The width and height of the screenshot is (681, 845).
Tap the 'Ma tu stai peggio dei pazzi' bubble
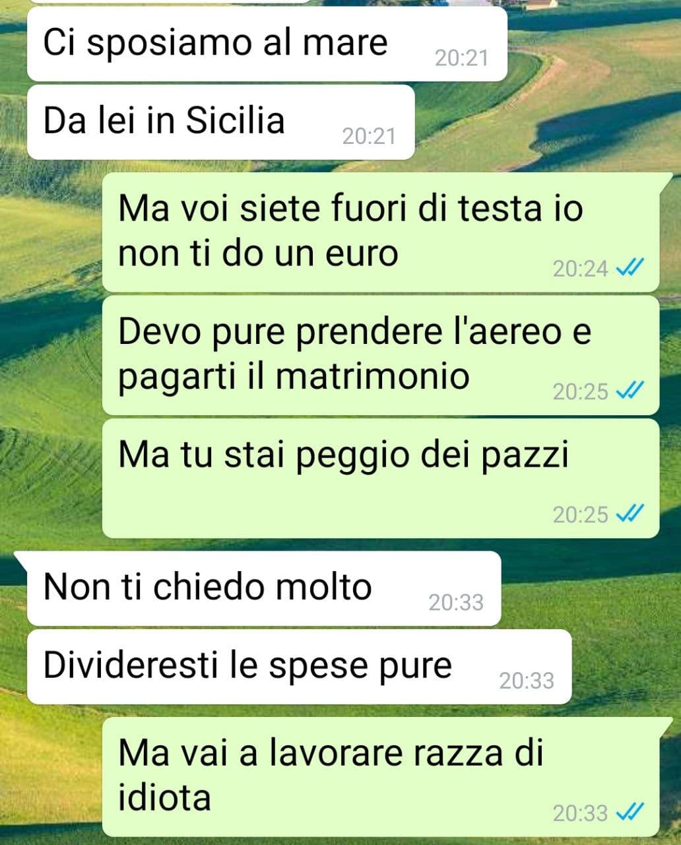[x=381, y=478]
